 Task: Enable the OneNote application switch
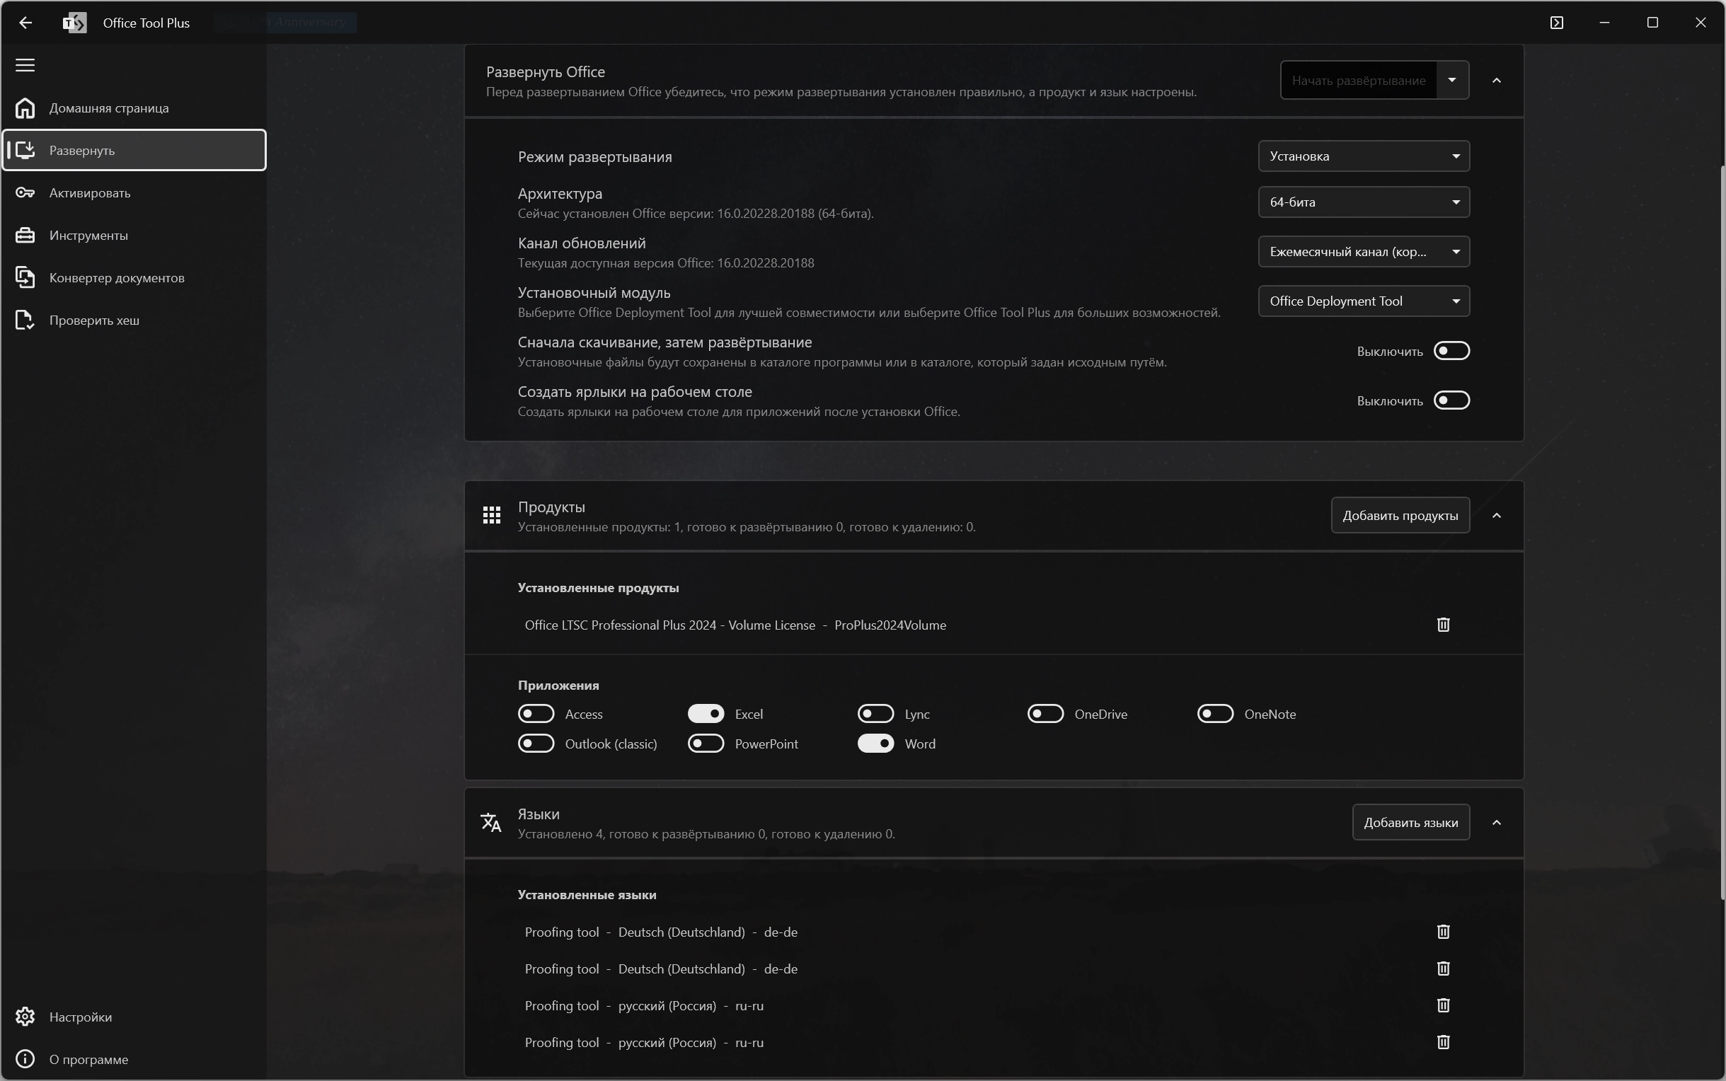(1216, 714)
